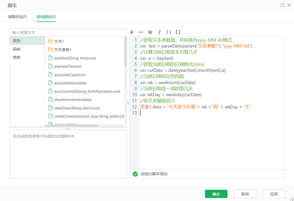Select the addHint function file icon
The image size is (294, 201).
point(50,58)
